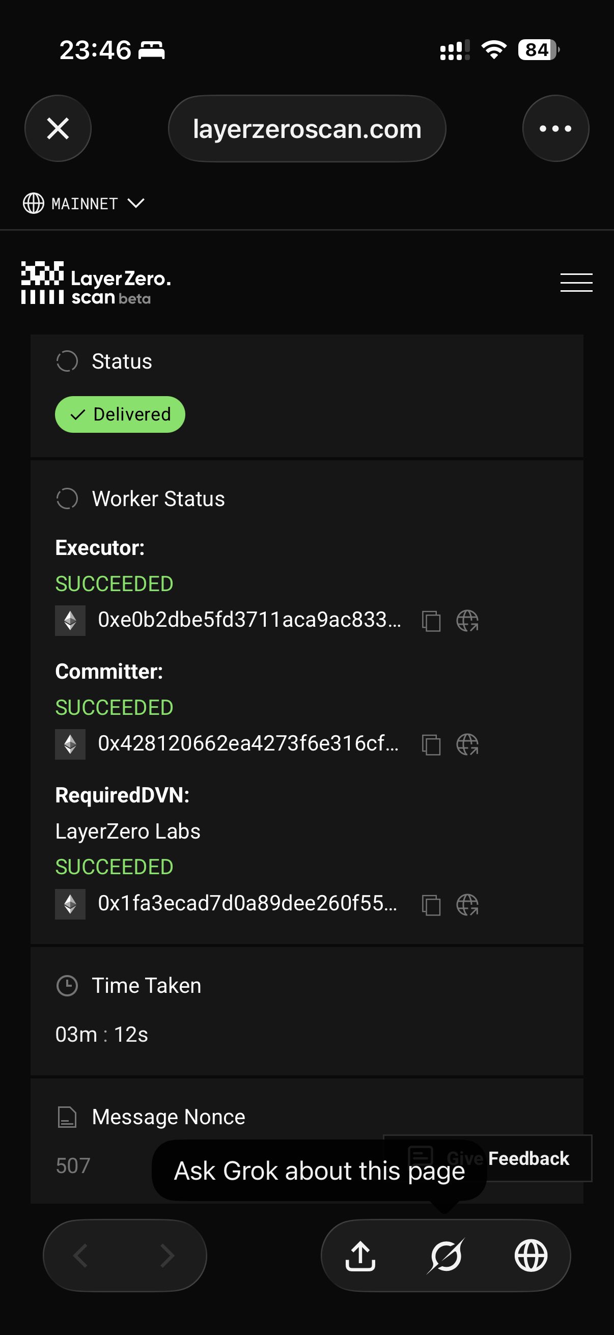Screen dimensions: 614x1335
Task: Go to LayerZero Scan home logo
Action: coord(96,283)
